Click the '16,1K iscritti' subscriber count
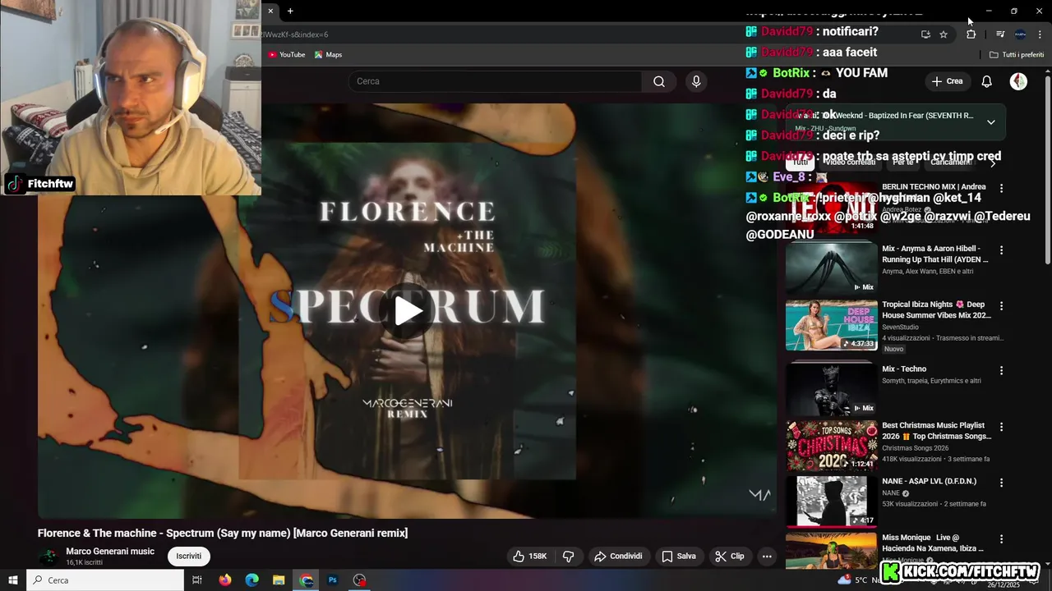Image resolution: width=1052 pixels, height=591 pixels. click(85, 563)
